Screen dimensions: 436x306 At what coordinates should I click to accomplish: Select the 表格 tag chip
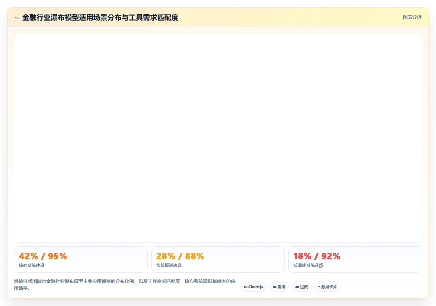pyautogui.click(x=279, y=287)
